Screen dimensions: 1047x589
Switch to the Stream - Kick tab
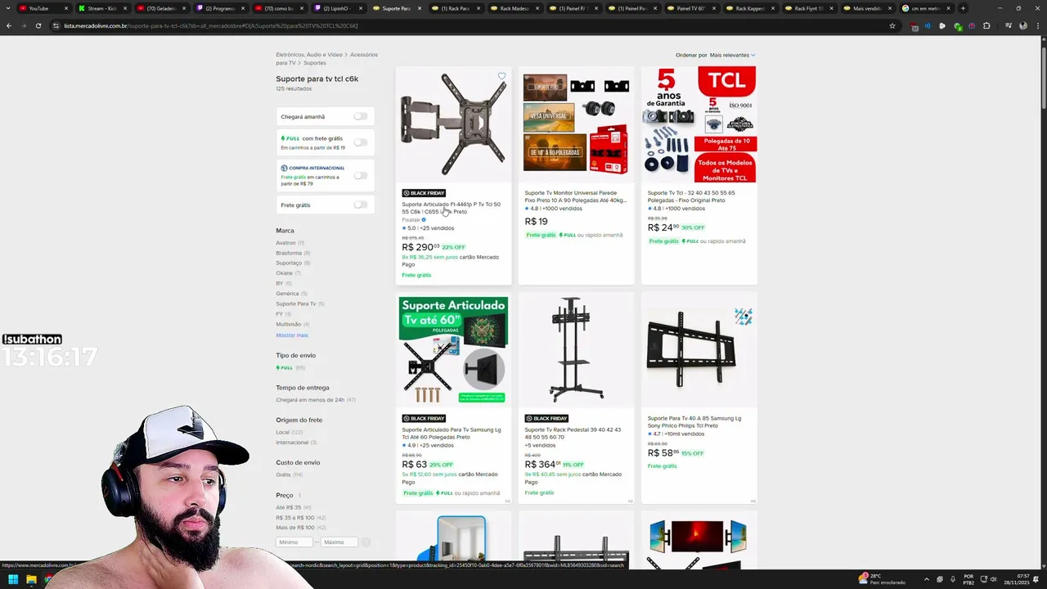101,8
